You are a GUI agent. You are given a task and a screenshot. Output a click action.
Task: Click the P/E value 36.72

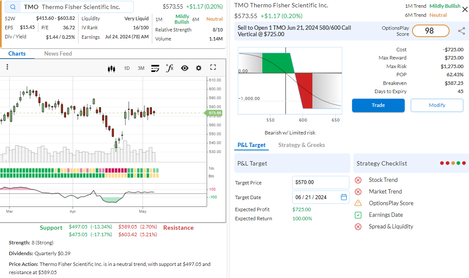pos(69,28)
